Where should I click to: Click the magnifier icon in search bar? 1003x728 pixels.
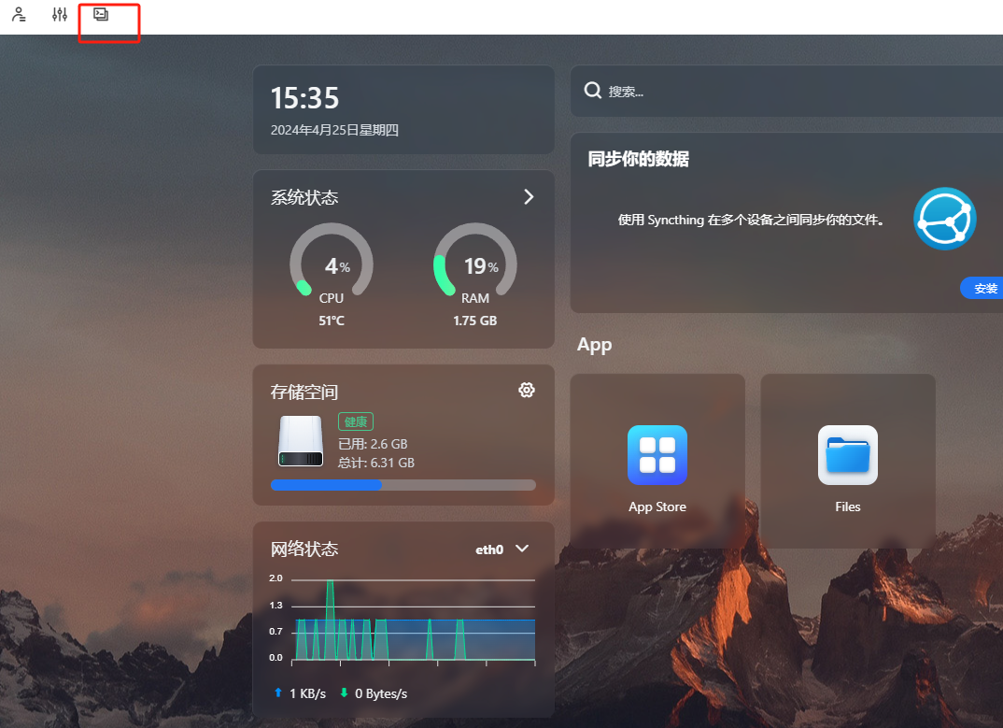coord(592,91)
